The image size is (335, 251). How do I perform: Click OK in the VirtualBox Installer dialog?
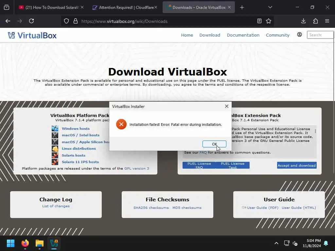(214, 144)
